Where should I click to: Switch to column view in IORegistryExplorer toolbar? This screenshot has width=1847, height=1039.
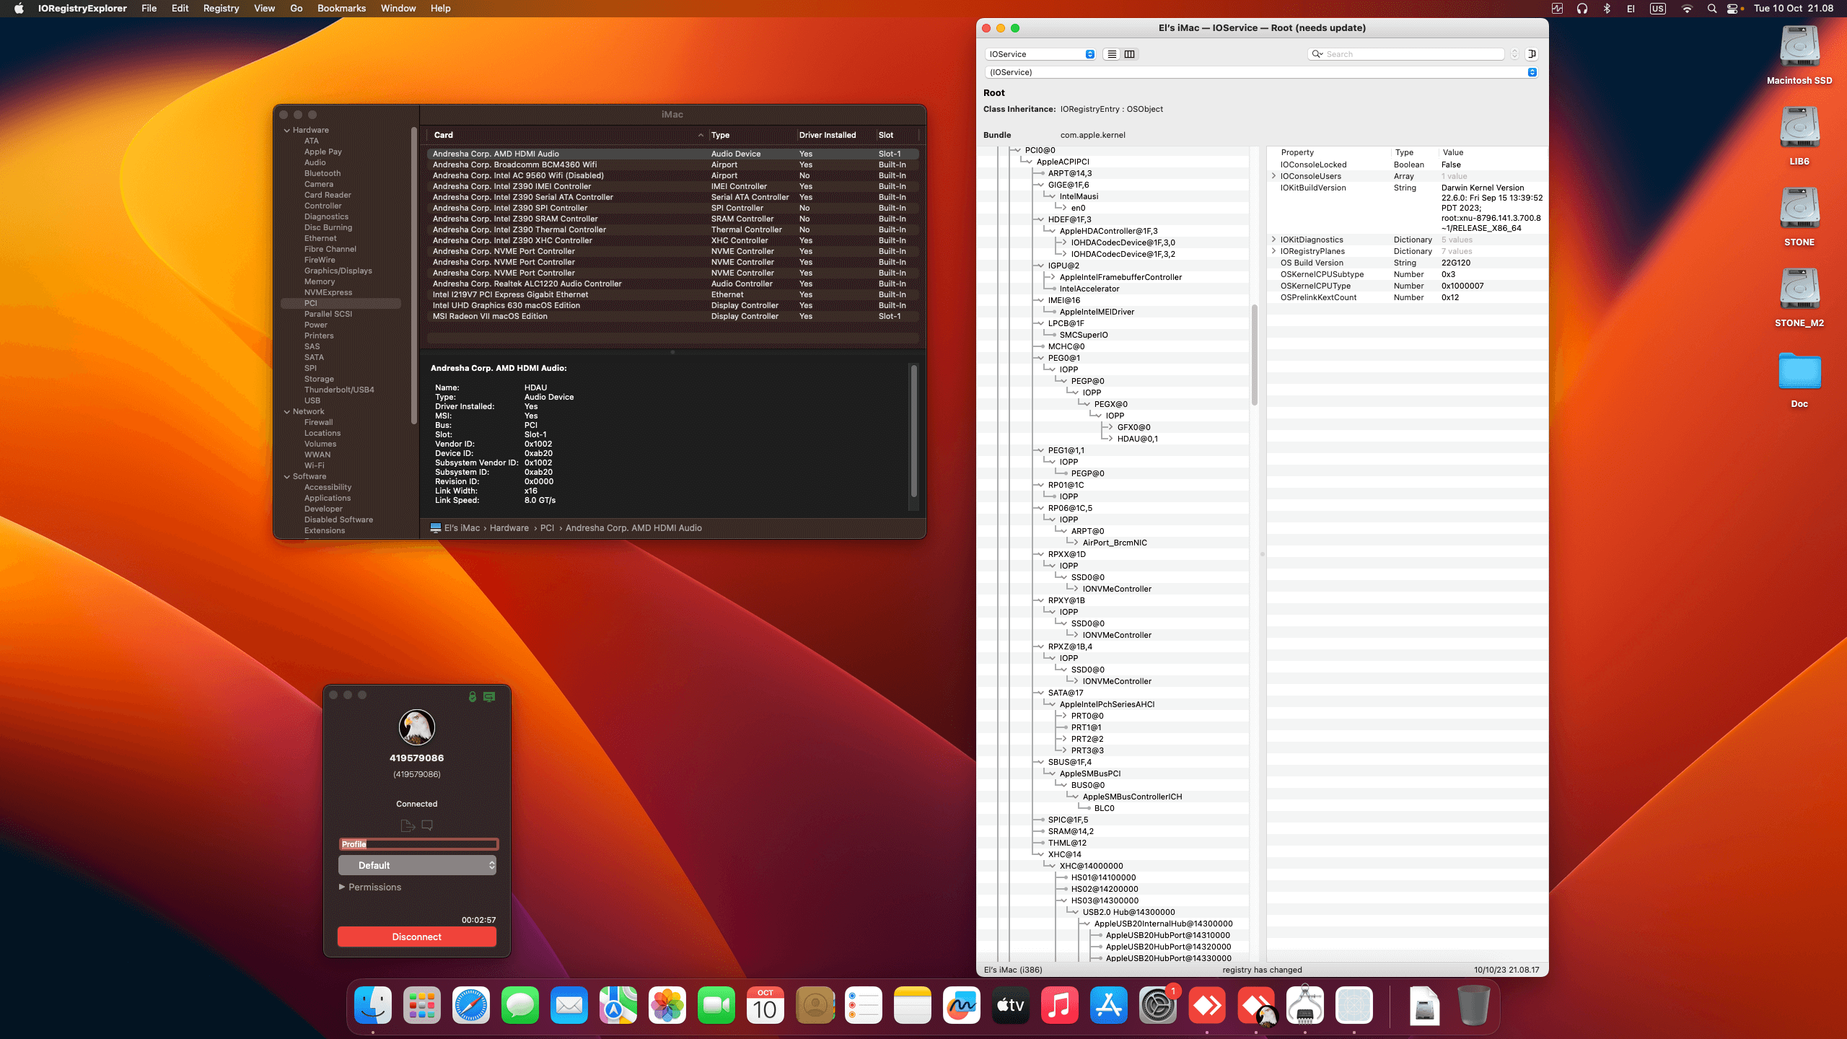pyautogui.click(x=1130, y=54)
